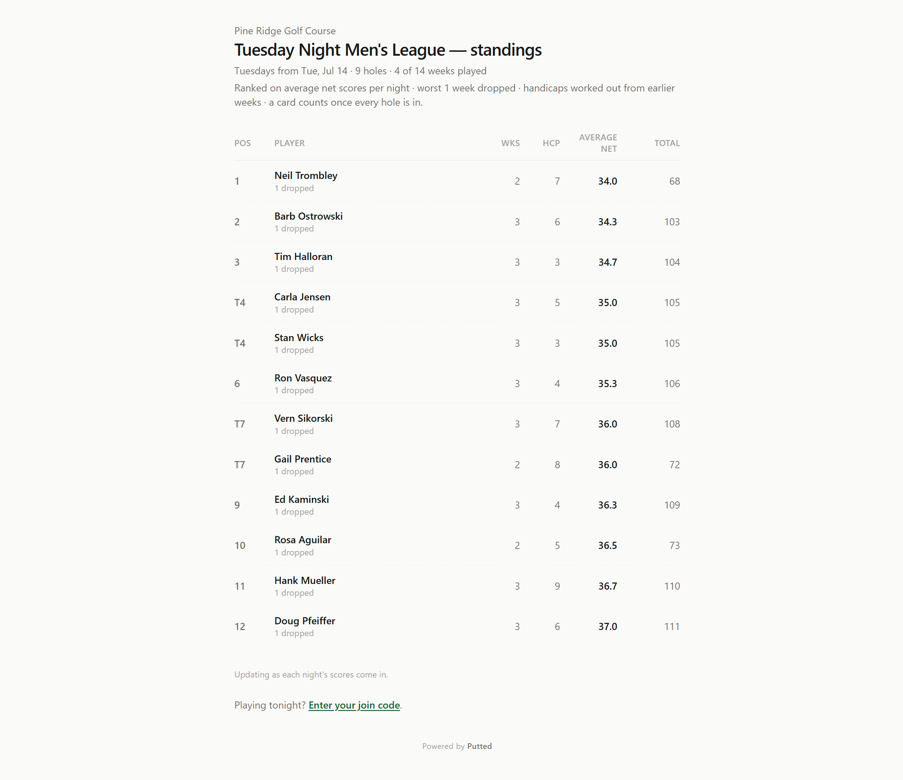Click Ron Vasquez's player name
This screenshot has height=780, width=903.
(x=303, y=378)
